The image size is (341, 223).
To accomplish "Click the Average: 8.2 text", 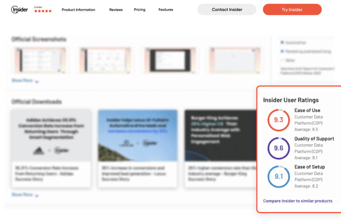I will tap(306, 186).
